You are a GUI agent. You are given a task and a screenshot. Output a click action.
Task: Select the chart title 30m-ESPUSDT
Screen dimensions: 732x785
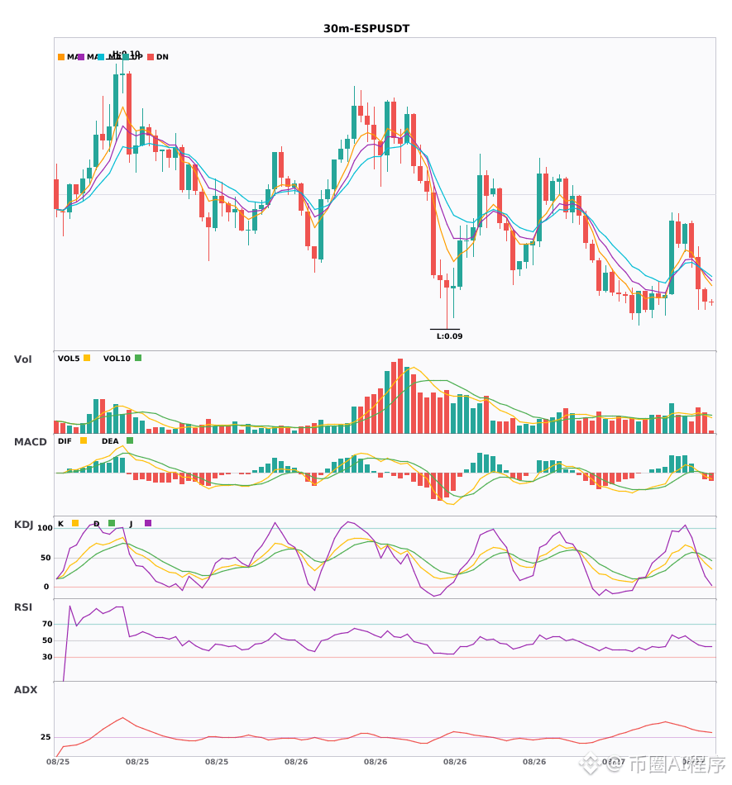click(x=366, y=29)
